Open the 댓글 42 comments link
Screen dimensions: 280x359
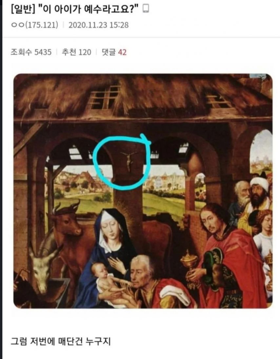pos(114,52)
